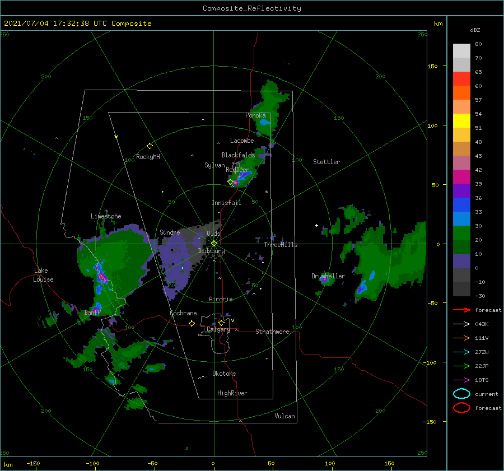Click the '04DK' legend label
Screen dimensions: 504x471
(482, 324)
